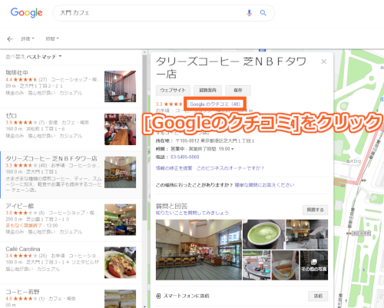This screenshot has height=308, width=384.
Task: Click the 送信 button
Action: [318, 296]
